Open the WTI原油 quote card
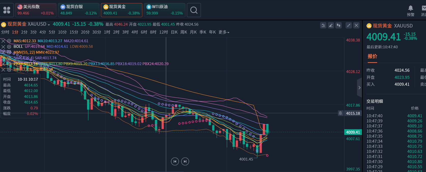The width and height of the screenshot is (426, 172). [x=164, y=10]
